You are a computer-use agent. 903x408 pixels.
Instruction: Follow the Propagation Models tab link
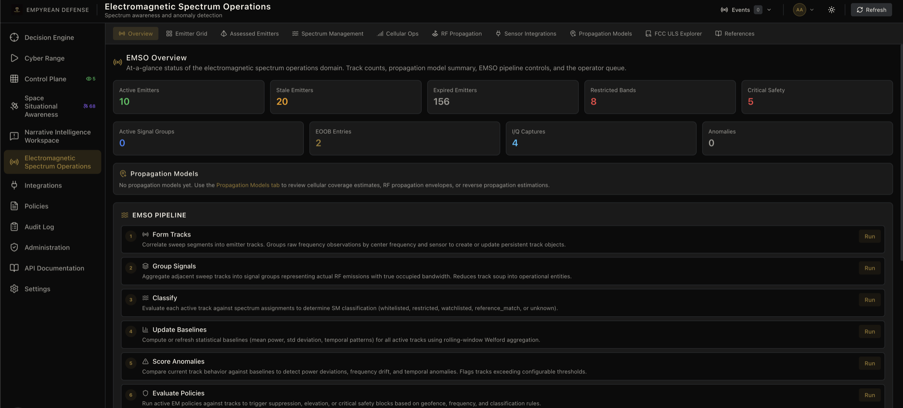click(248, 185)
